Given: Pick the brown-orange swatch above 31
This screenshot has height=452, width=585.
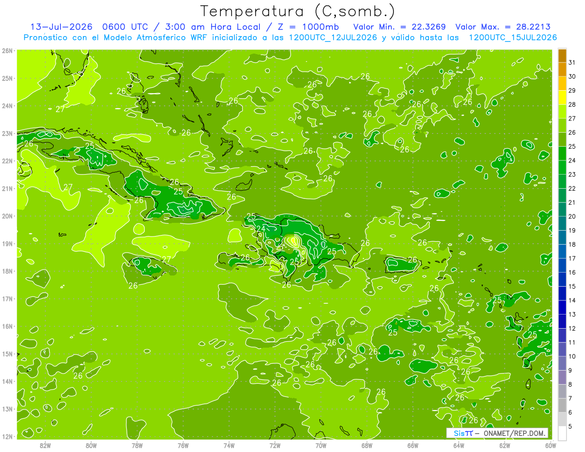Looking at the screenshot, I should [562, 56].
